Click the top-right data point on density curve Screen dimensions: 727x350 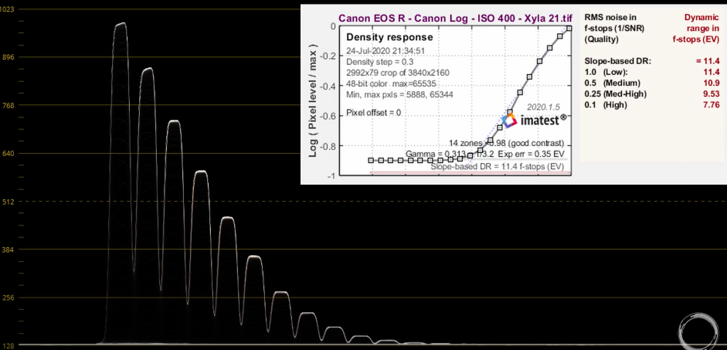click(x=569, y=29)
